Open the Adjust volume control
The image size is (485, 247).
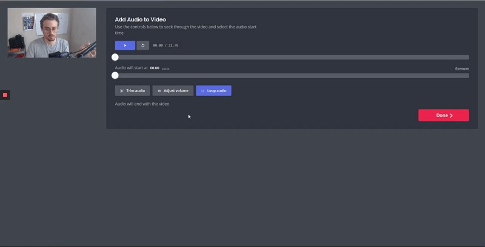(x=173, y=90)
